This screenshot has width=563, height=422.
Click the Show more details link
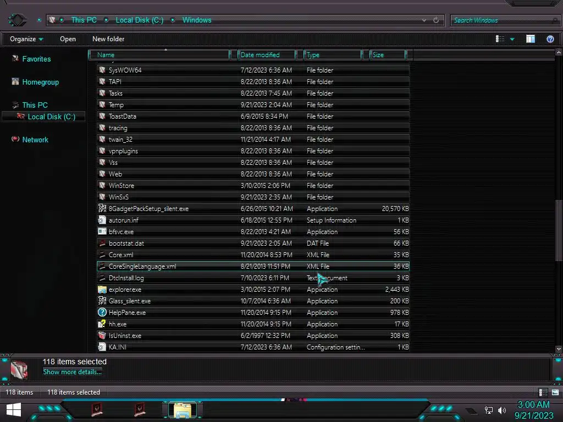pos(72,372)
